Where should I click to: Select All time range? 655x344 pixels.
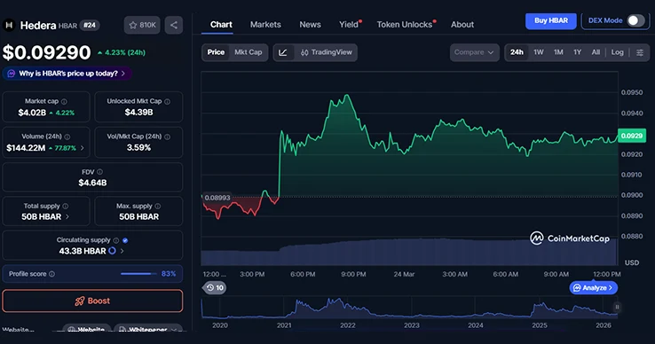(x=596, y=52)
